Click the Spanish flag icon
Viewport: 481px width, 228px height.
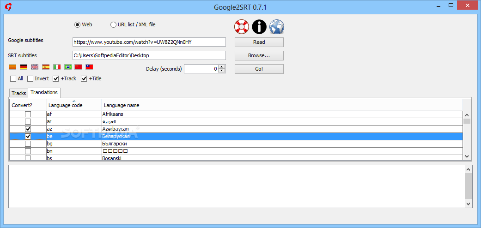46,67
